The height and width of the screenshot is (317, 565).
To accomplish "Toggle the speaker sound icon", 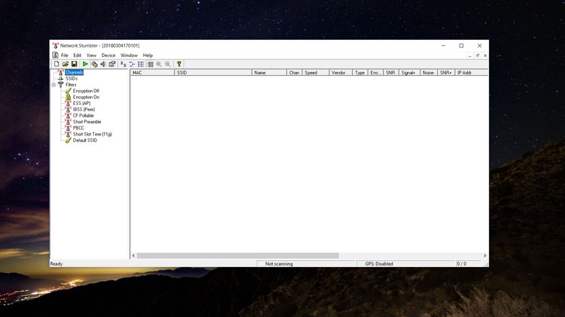I will tap(103, 64).
